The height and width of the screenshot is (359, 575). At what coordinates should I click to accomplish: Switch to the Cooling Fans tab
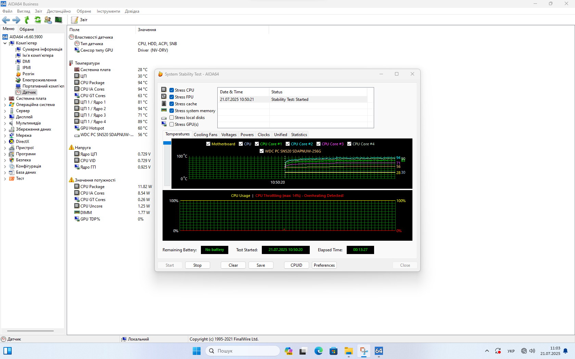205,135
